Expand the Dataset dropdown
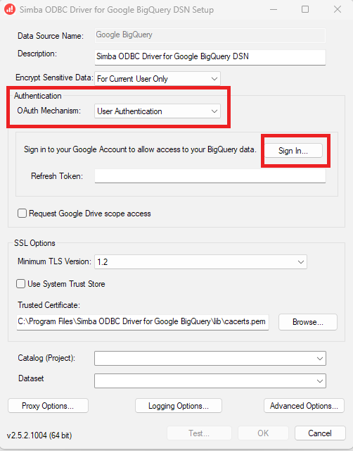The image size is (353, 451). [210, 381]
